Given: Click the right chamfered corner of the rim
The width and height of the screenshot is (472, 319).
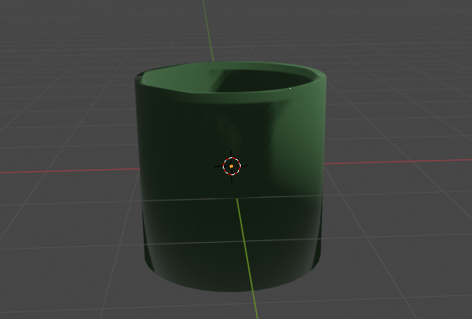Looking at the screenshot, I should (321, 78).
